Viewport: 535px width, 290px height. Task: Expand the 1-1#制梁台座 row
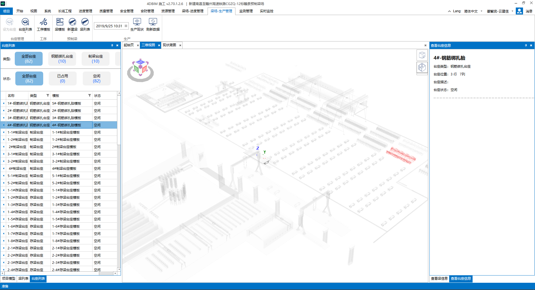(x=4, y=132)
